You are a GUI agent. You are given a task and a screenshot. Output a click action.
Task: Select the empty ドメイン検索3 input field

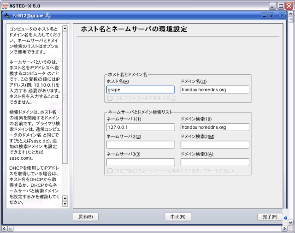pyautogui.click(x=214, y=162)
